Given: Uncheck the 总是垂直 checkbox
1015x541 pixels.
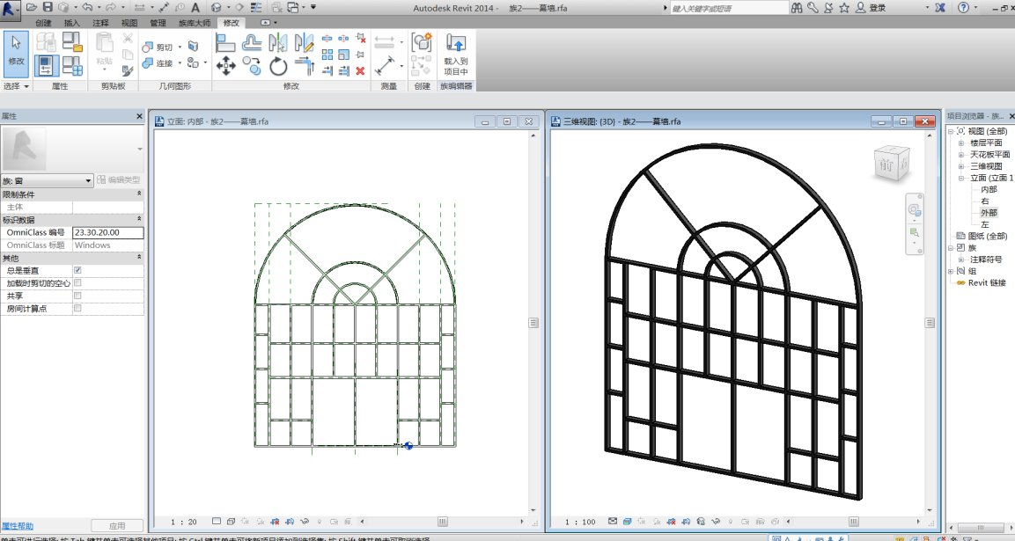Looking at the screenshot, I should (x=78, y=271).
